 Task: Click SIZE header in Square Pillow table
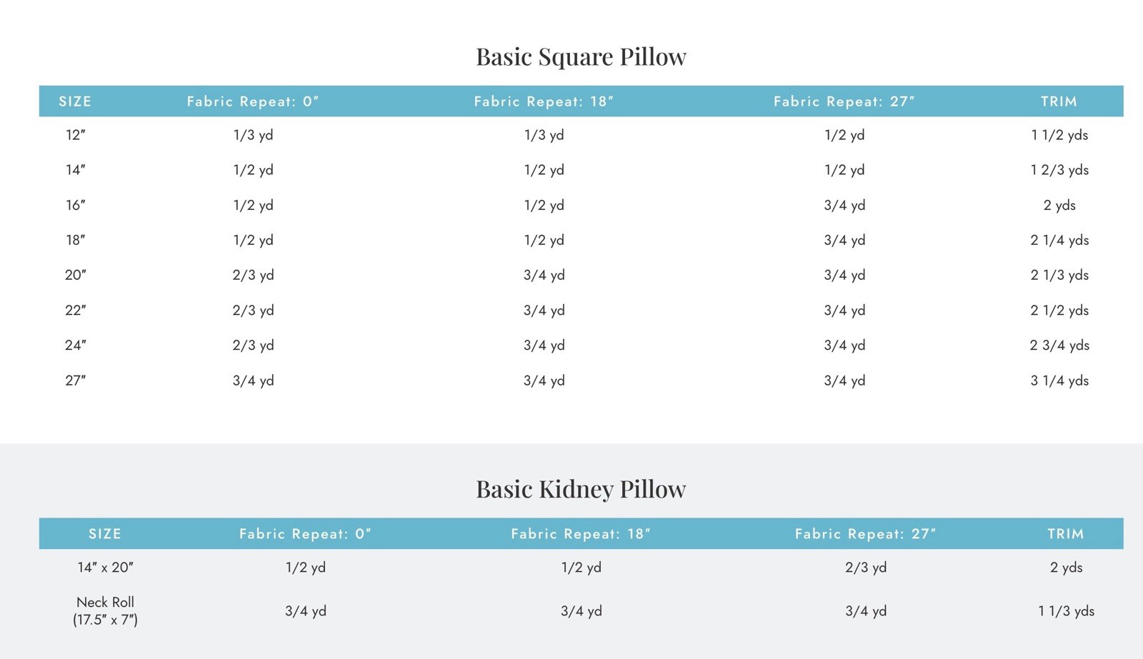(75, 101)
